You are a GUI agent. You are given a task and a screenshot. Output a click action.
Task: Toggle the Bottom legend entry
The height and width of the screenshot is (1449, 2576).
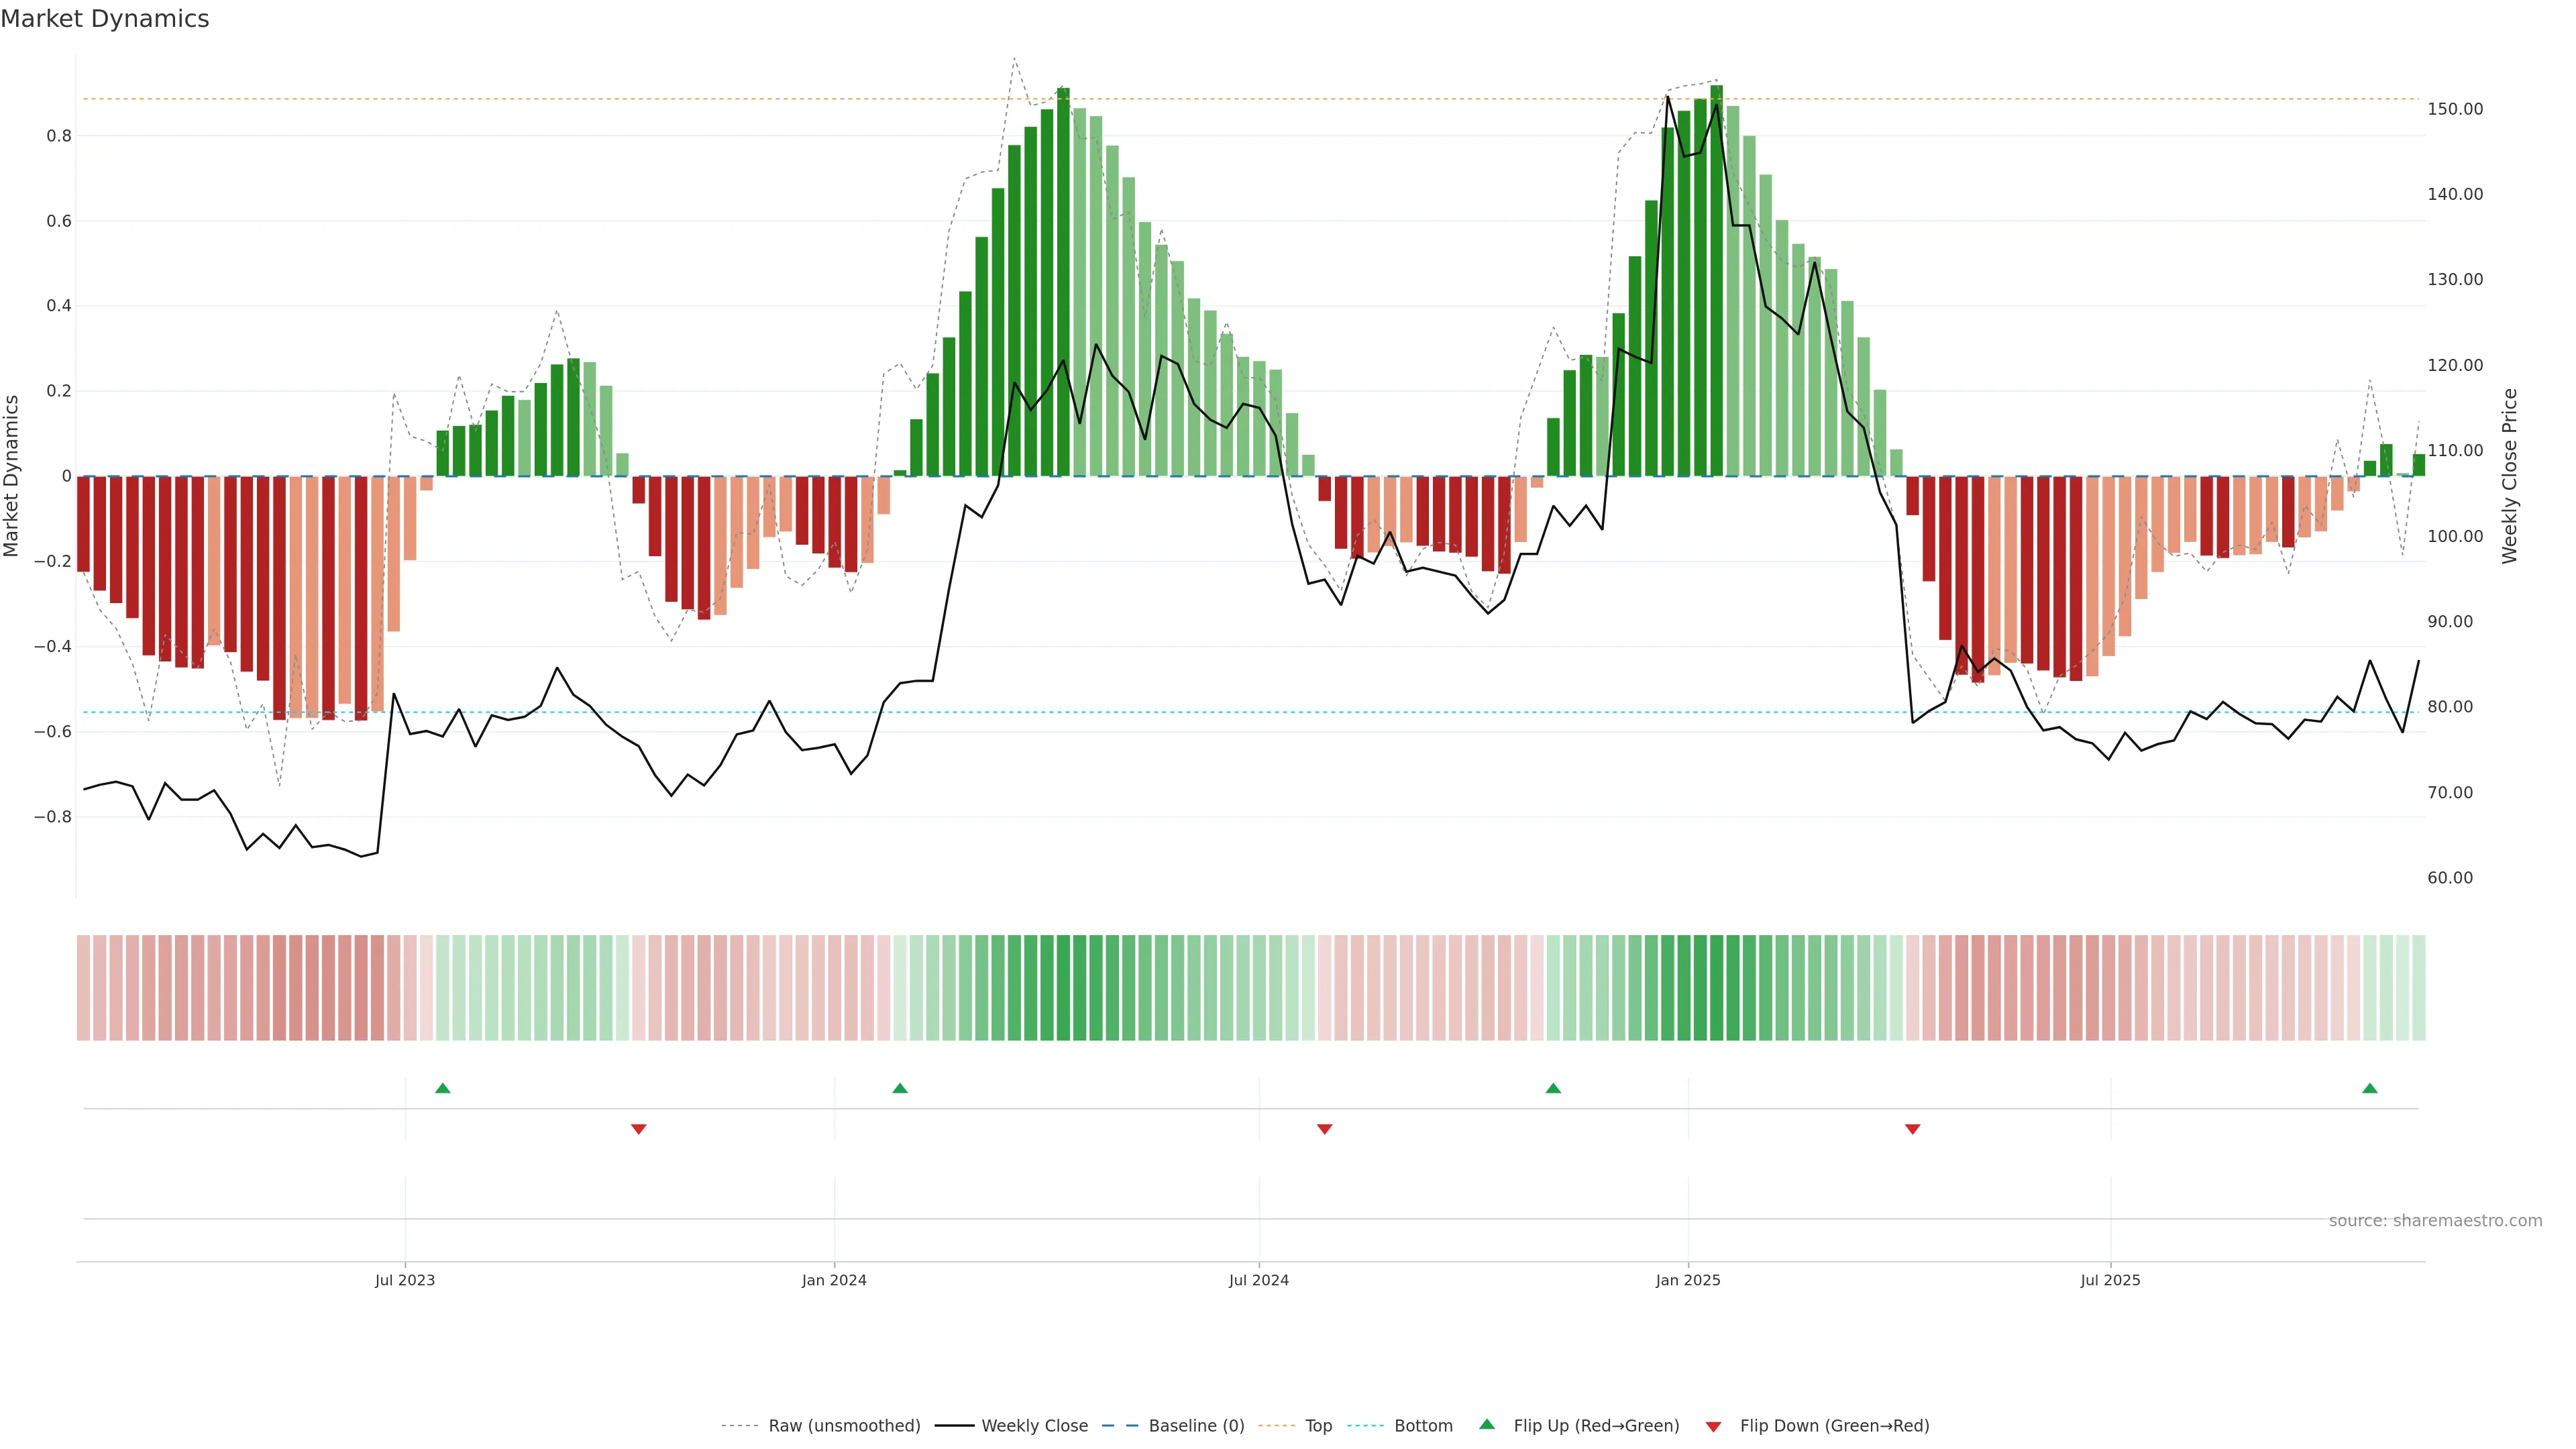point(1423,1426)
